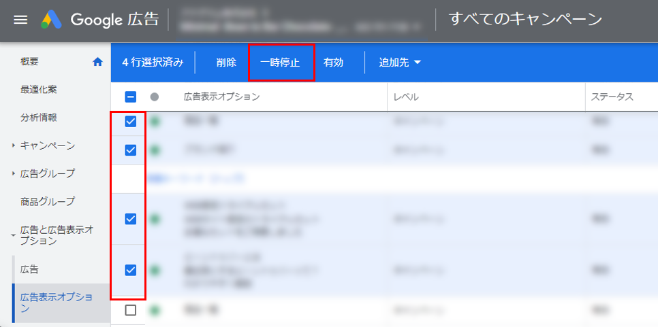The height and width of the screenshot is (327, 658).
Task: Click green status dot in first row
Action: (x=155, y=122)
